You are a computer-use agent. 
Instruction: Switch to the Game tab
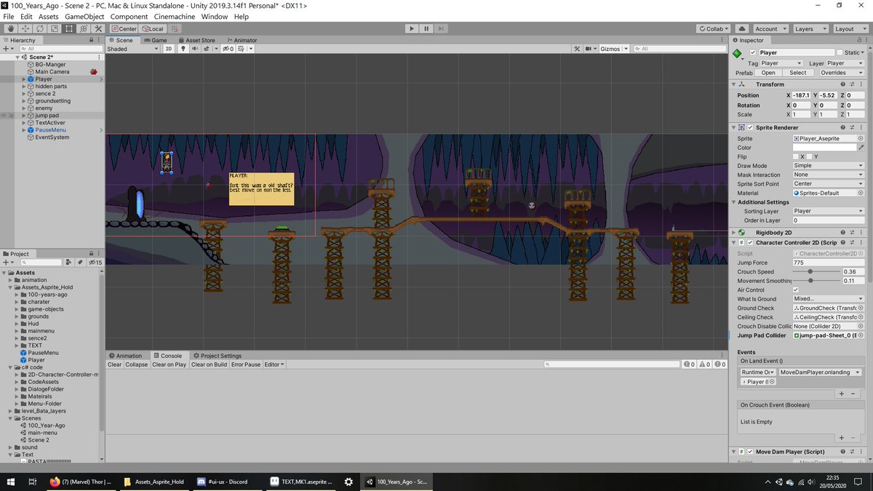(155, 40)
